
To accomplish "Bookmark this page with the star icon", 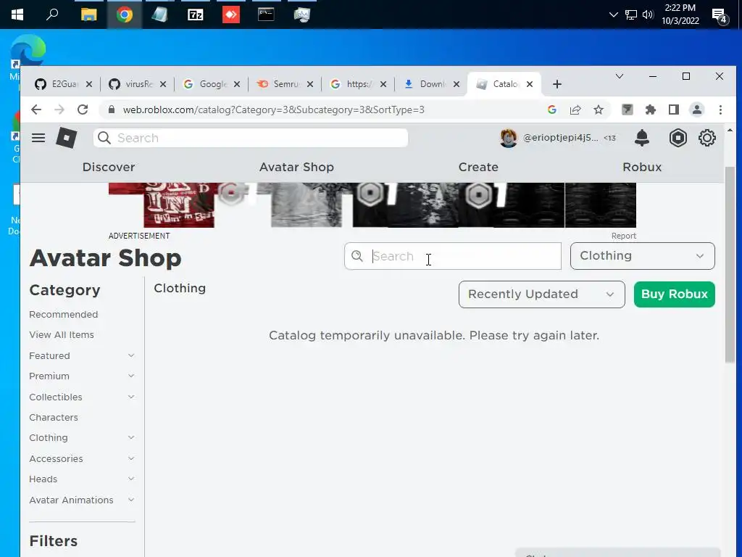I will pos(599,110).
